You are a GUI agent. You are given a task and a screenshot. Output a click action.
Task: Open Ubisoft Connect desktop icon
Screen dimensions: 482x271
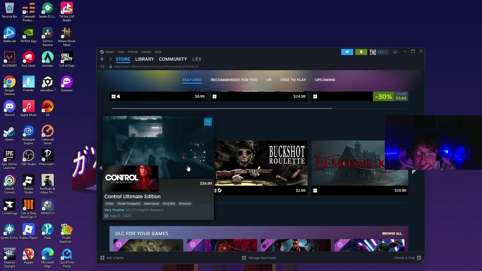pyautogui.click(x=9, y=184)
